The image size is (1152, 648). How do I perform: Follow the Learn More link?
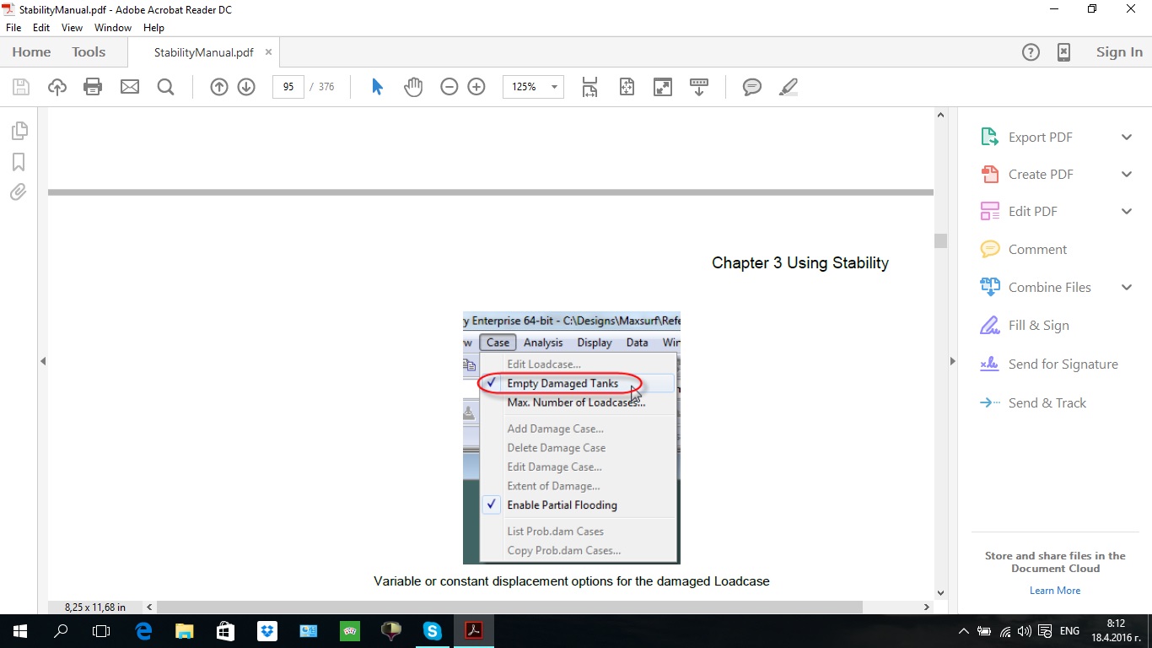point(1054,591)
